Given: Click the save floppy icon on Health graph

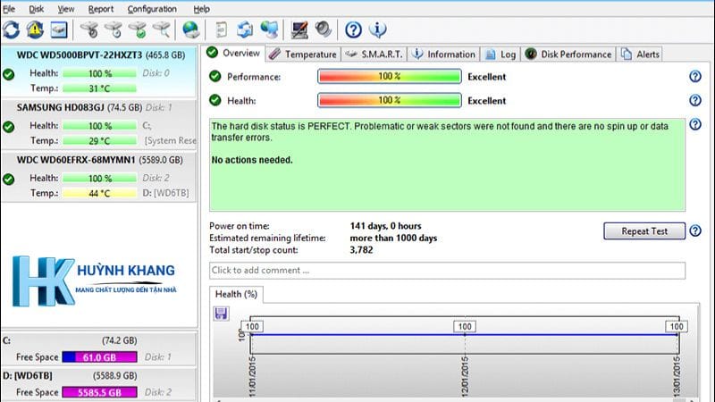Looking at the screenshot, I should pyautogui.click(x=221, y=314).
